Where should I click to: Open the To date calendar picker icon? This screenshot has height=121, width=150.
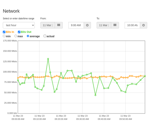pos(115,25)
